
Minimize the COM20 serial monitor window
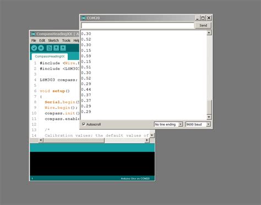tap(197, 18)
